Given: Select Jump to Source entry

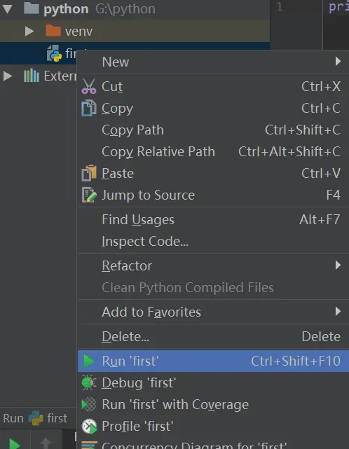Looking at the screenshot, I should coord(213,195).
